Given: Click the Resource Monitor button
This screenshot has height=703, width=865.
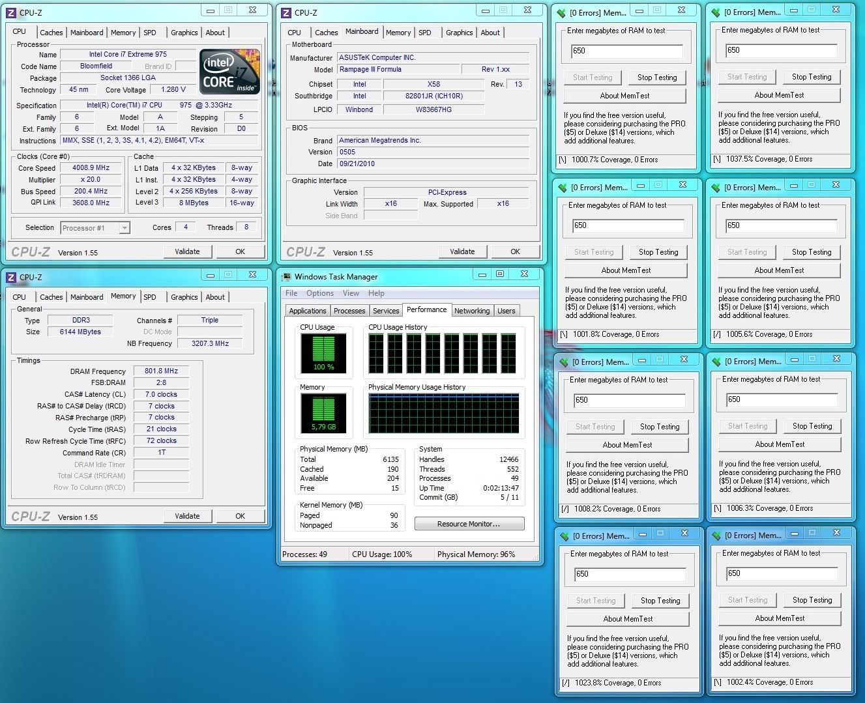Looking at the screenshot, I should click(469, 524).
